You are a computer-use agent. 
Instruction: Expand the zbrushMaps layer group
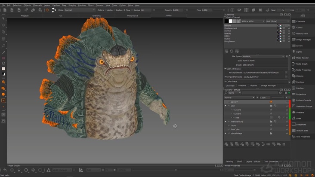pos(225,133)
